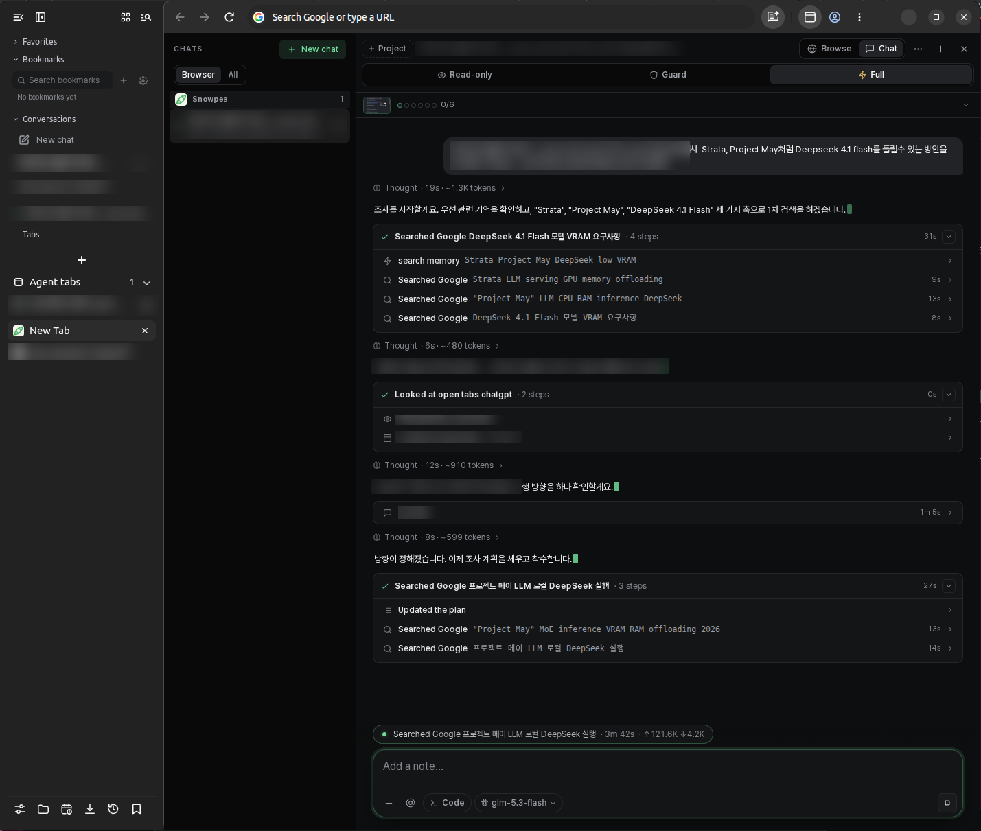Open the history clock icon
The image size is (981, 831).
pos(113,809)
